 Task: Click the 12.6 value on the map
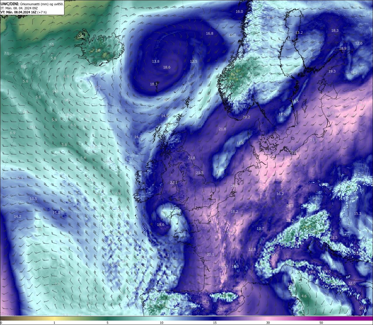pos(359,43)
